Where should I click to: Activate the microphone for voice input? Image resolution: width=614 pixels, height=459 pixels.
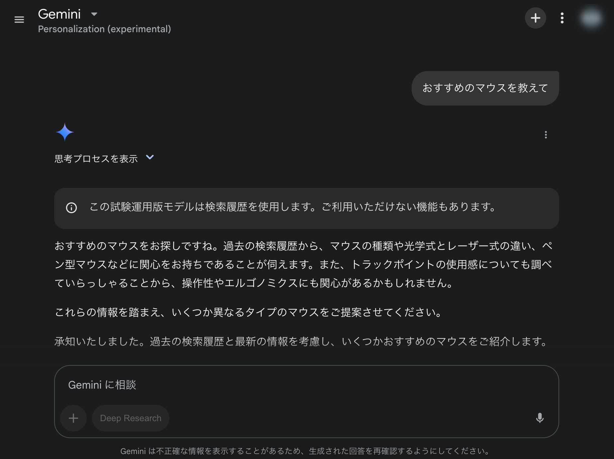[x=540, y=418]
